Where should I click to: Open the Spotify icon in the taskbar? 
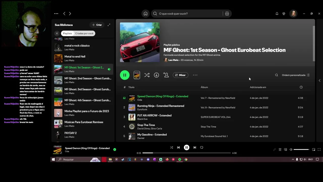(x=180, y=160)
